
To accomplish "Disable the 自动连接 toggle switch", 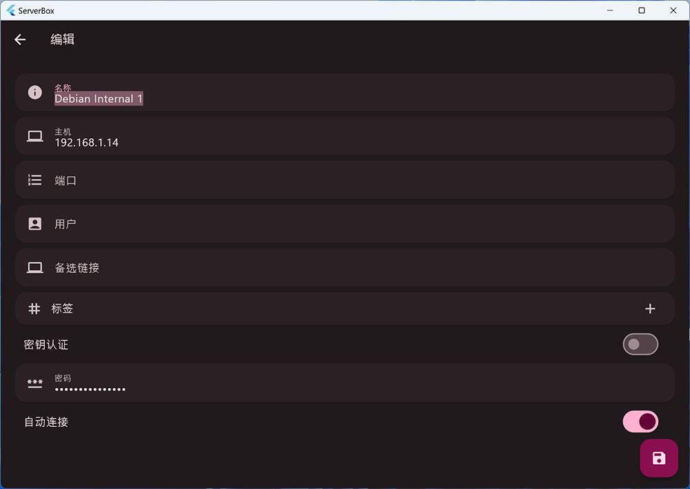I will (640, 421).
